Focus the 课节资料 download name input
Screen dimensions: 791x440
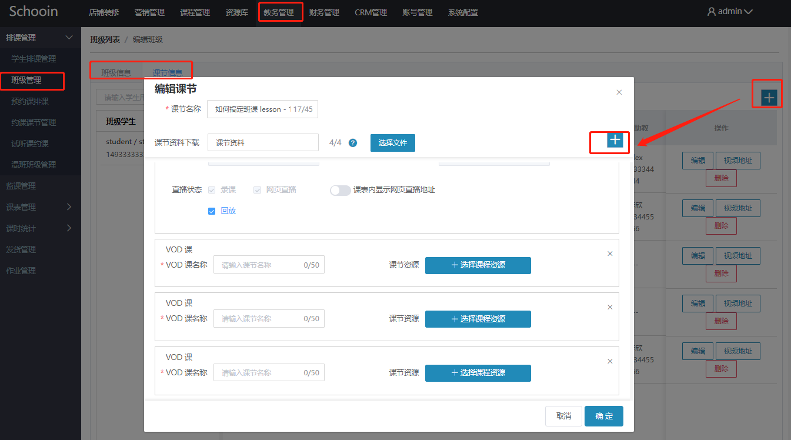coord(263,143)
